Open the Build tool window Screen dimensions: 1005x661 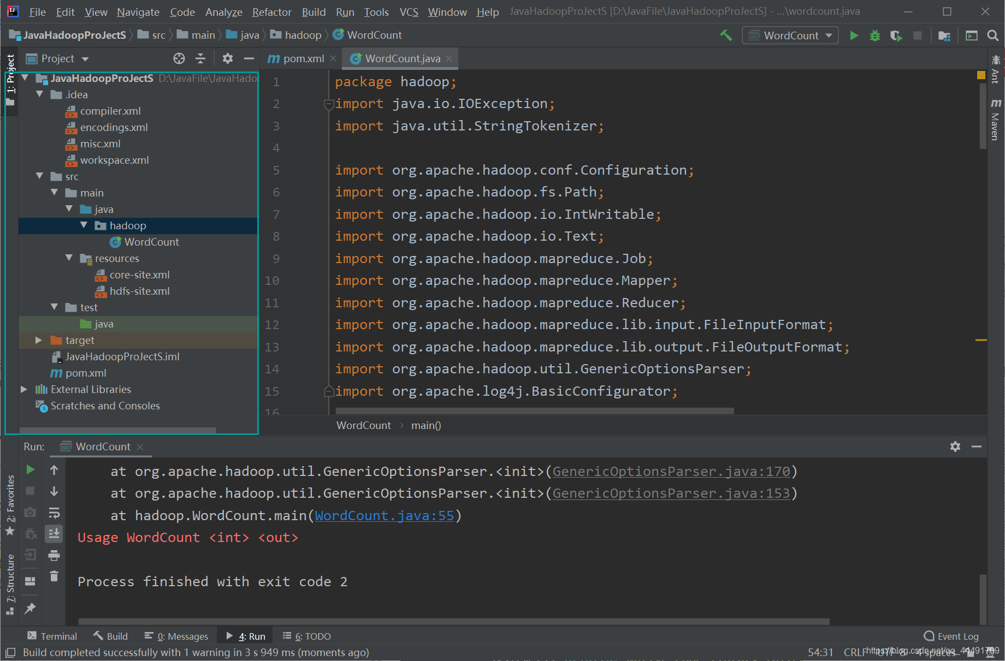coord(110,636)
